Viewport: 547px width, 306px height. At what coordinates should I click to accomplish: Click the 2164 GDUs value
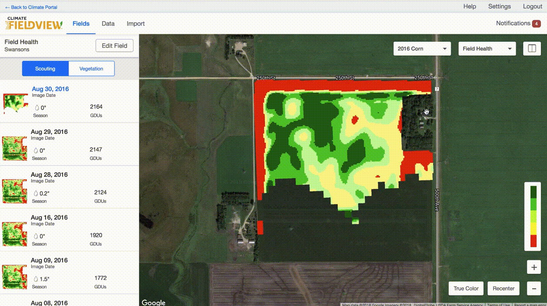(x=96, y=107)
